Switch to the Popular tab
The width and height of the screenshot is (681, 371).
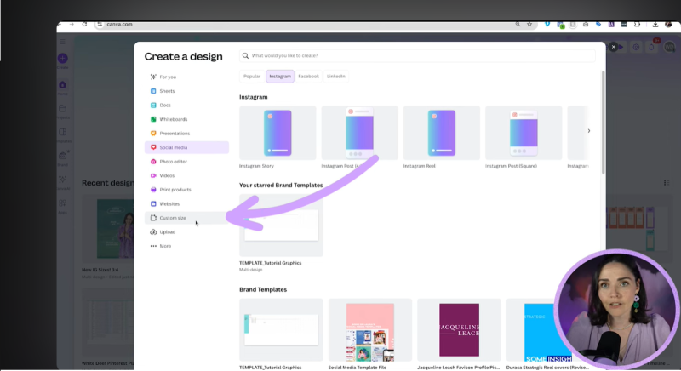pos(252,77)
